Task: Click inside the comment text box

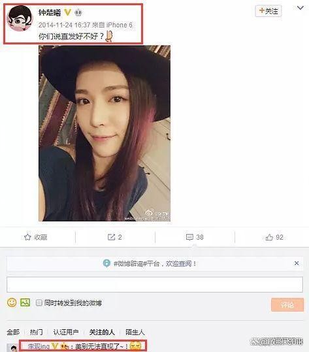Action: coord(155,285)
